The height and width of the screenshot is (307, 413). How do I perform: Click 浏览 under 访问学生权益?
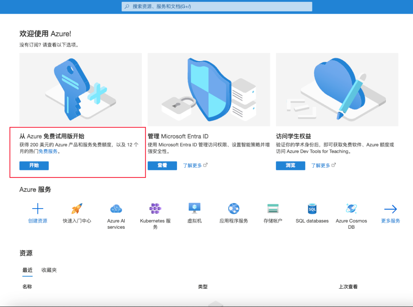pos(290,165)
